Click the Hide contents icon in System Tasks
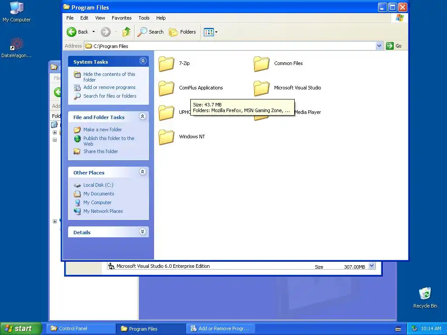This screenshot has width=447, height=335. click(77, 75)
